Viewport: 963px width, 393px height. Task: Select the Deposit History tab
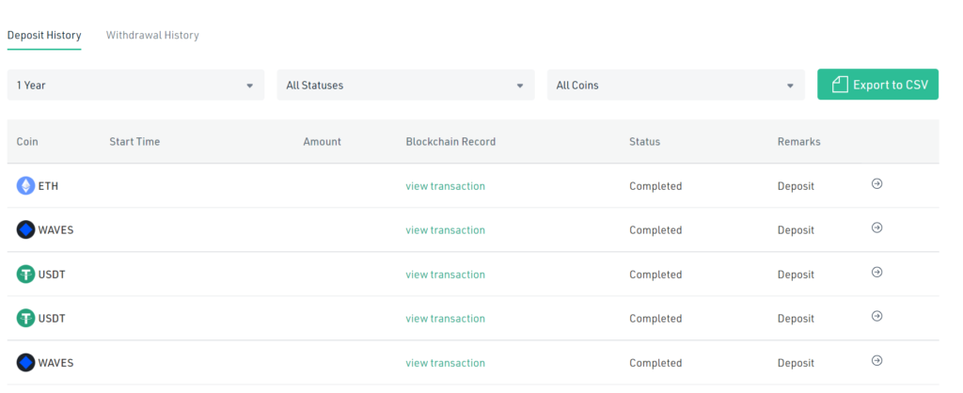44,36
